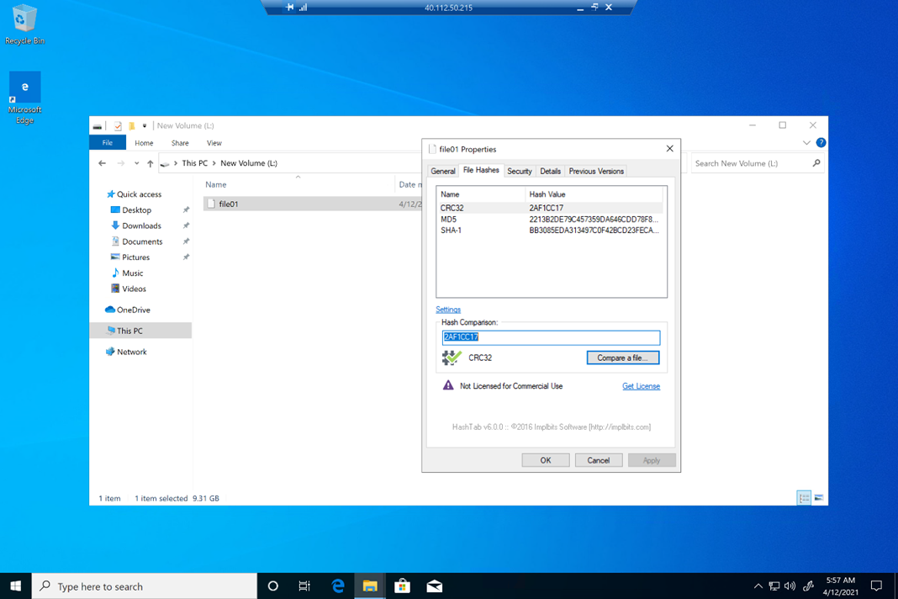Sort by Hash Value column header
Viewport: 898px width, 599px height.
click(x=594, y=194)
